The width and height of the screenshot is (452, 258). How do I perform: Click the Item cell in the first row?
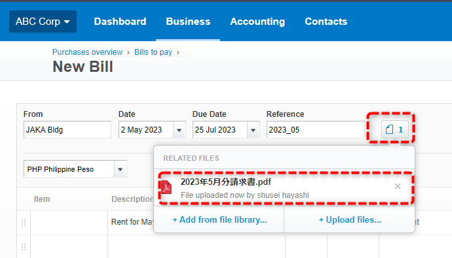point(69,223)
